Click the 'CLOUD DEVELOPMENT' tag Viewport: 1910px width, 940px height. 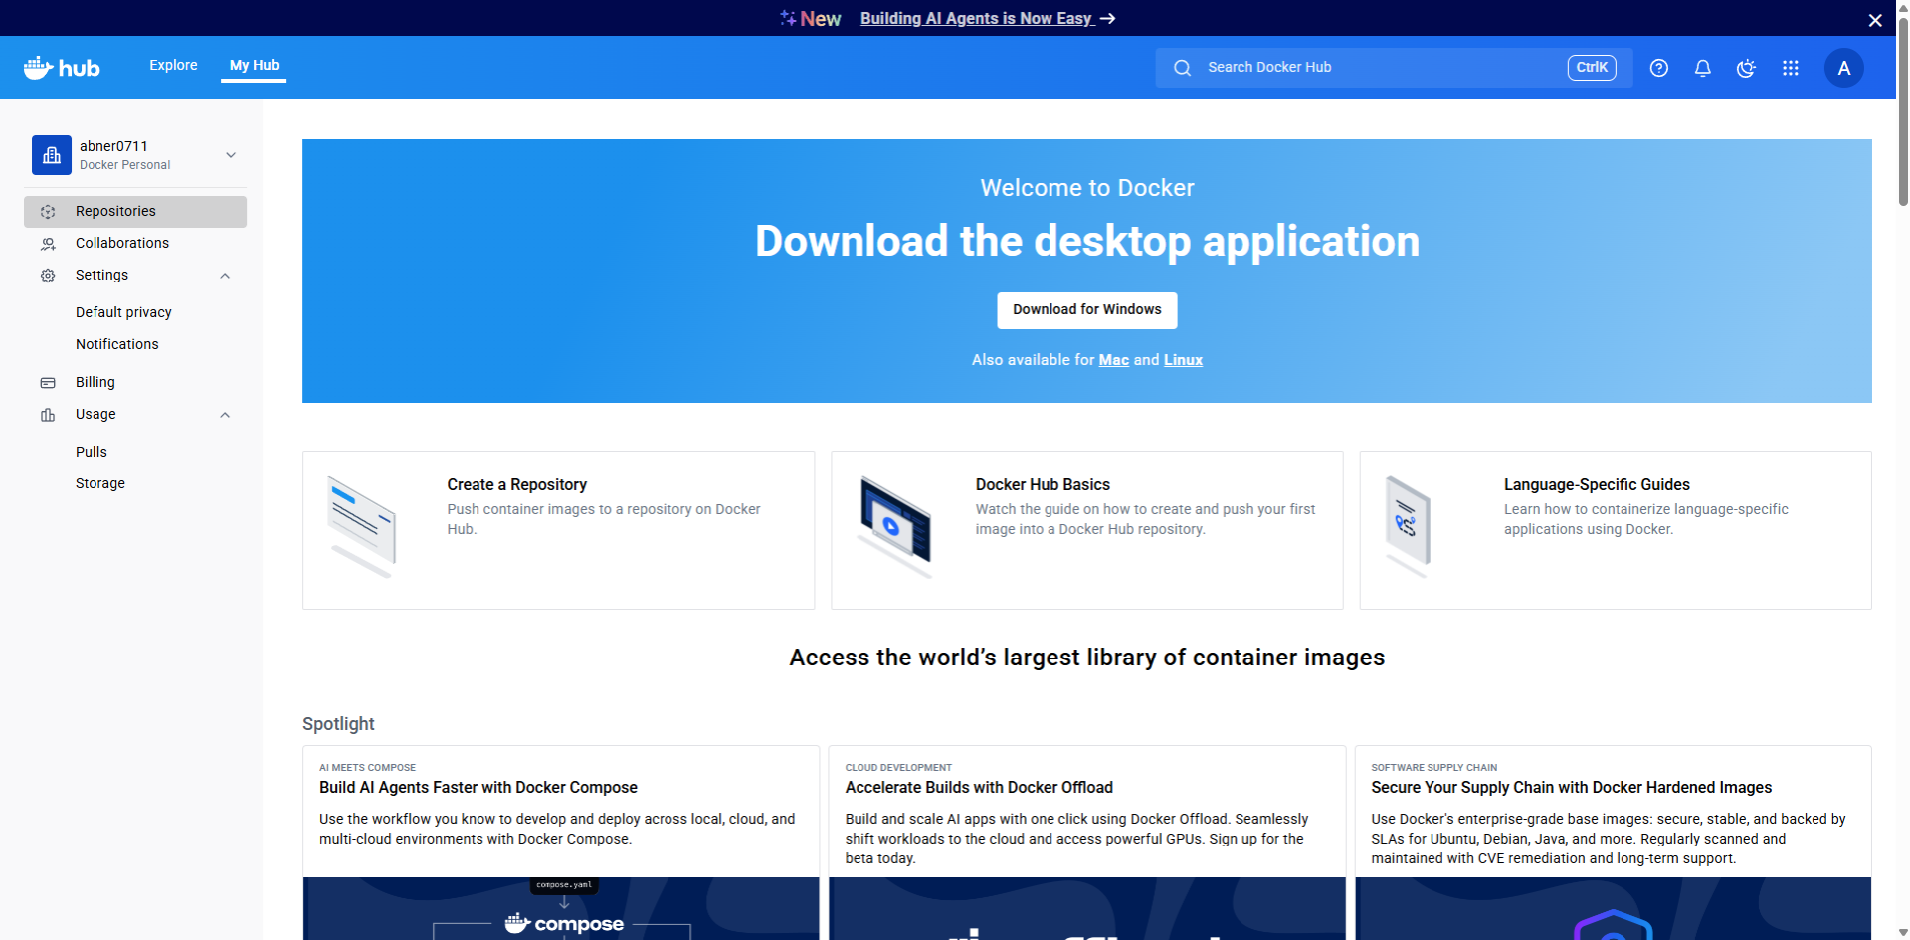click(898, 768)
